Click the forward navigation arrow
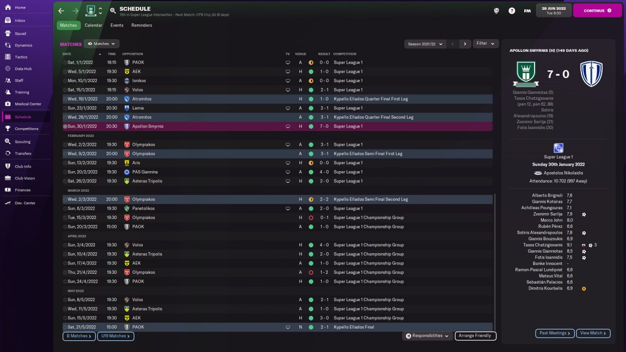The height and width of the screenshot is (352, 626). tap(75, 11)
